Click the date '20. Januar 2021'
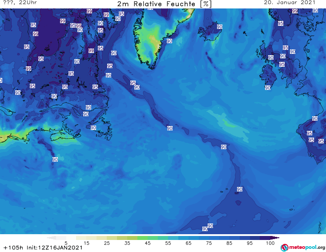Viewport: 326px width, 252px height. [x=290, y=3]
